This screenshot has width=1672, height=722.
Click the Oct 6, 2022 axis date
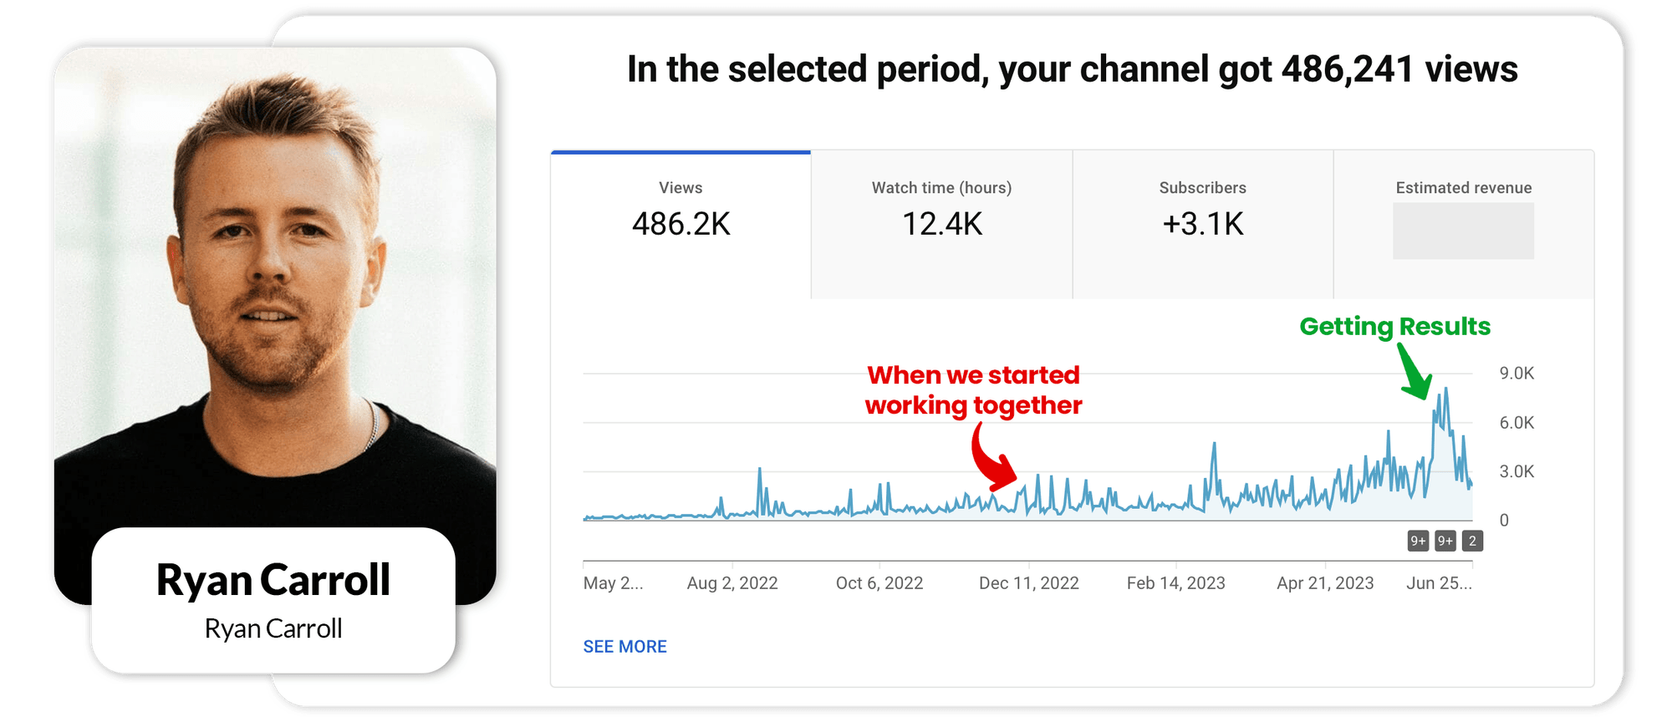879,583
